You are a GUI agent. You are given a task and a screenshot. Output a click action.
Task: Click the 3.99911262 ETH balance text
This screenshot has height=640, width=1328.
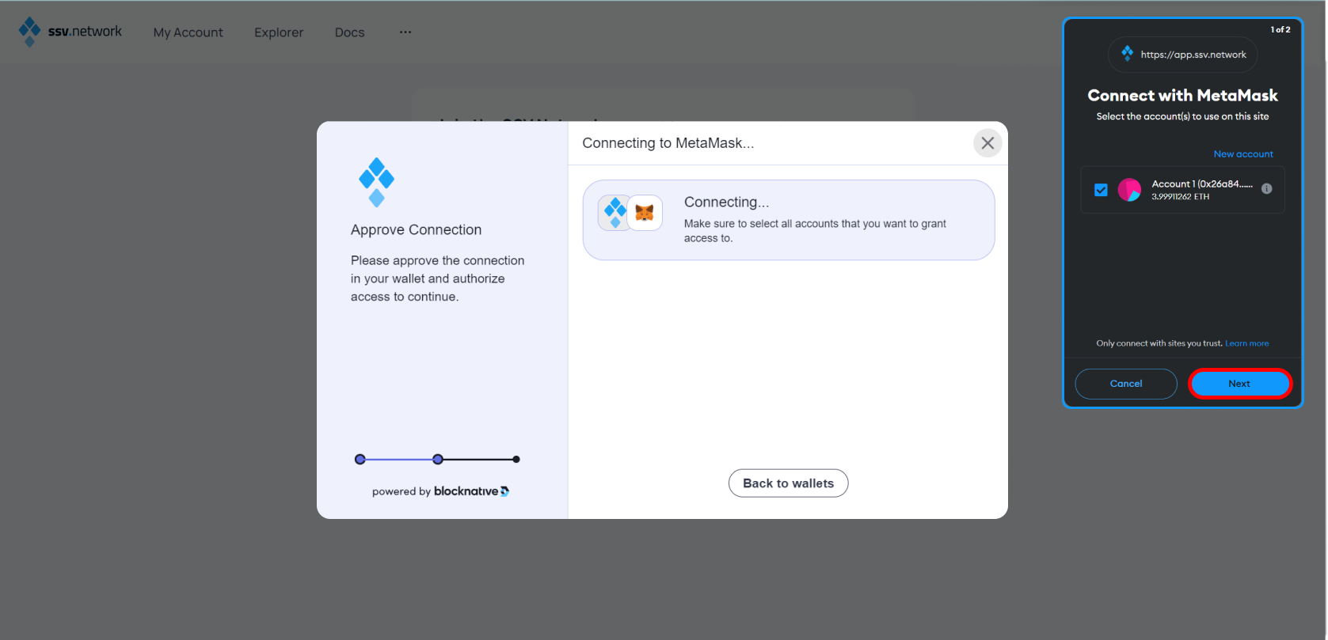1180,197
